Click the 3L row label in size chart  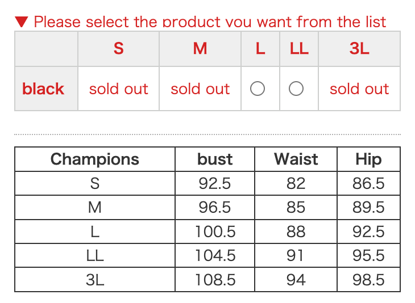(x=95, y=280)
